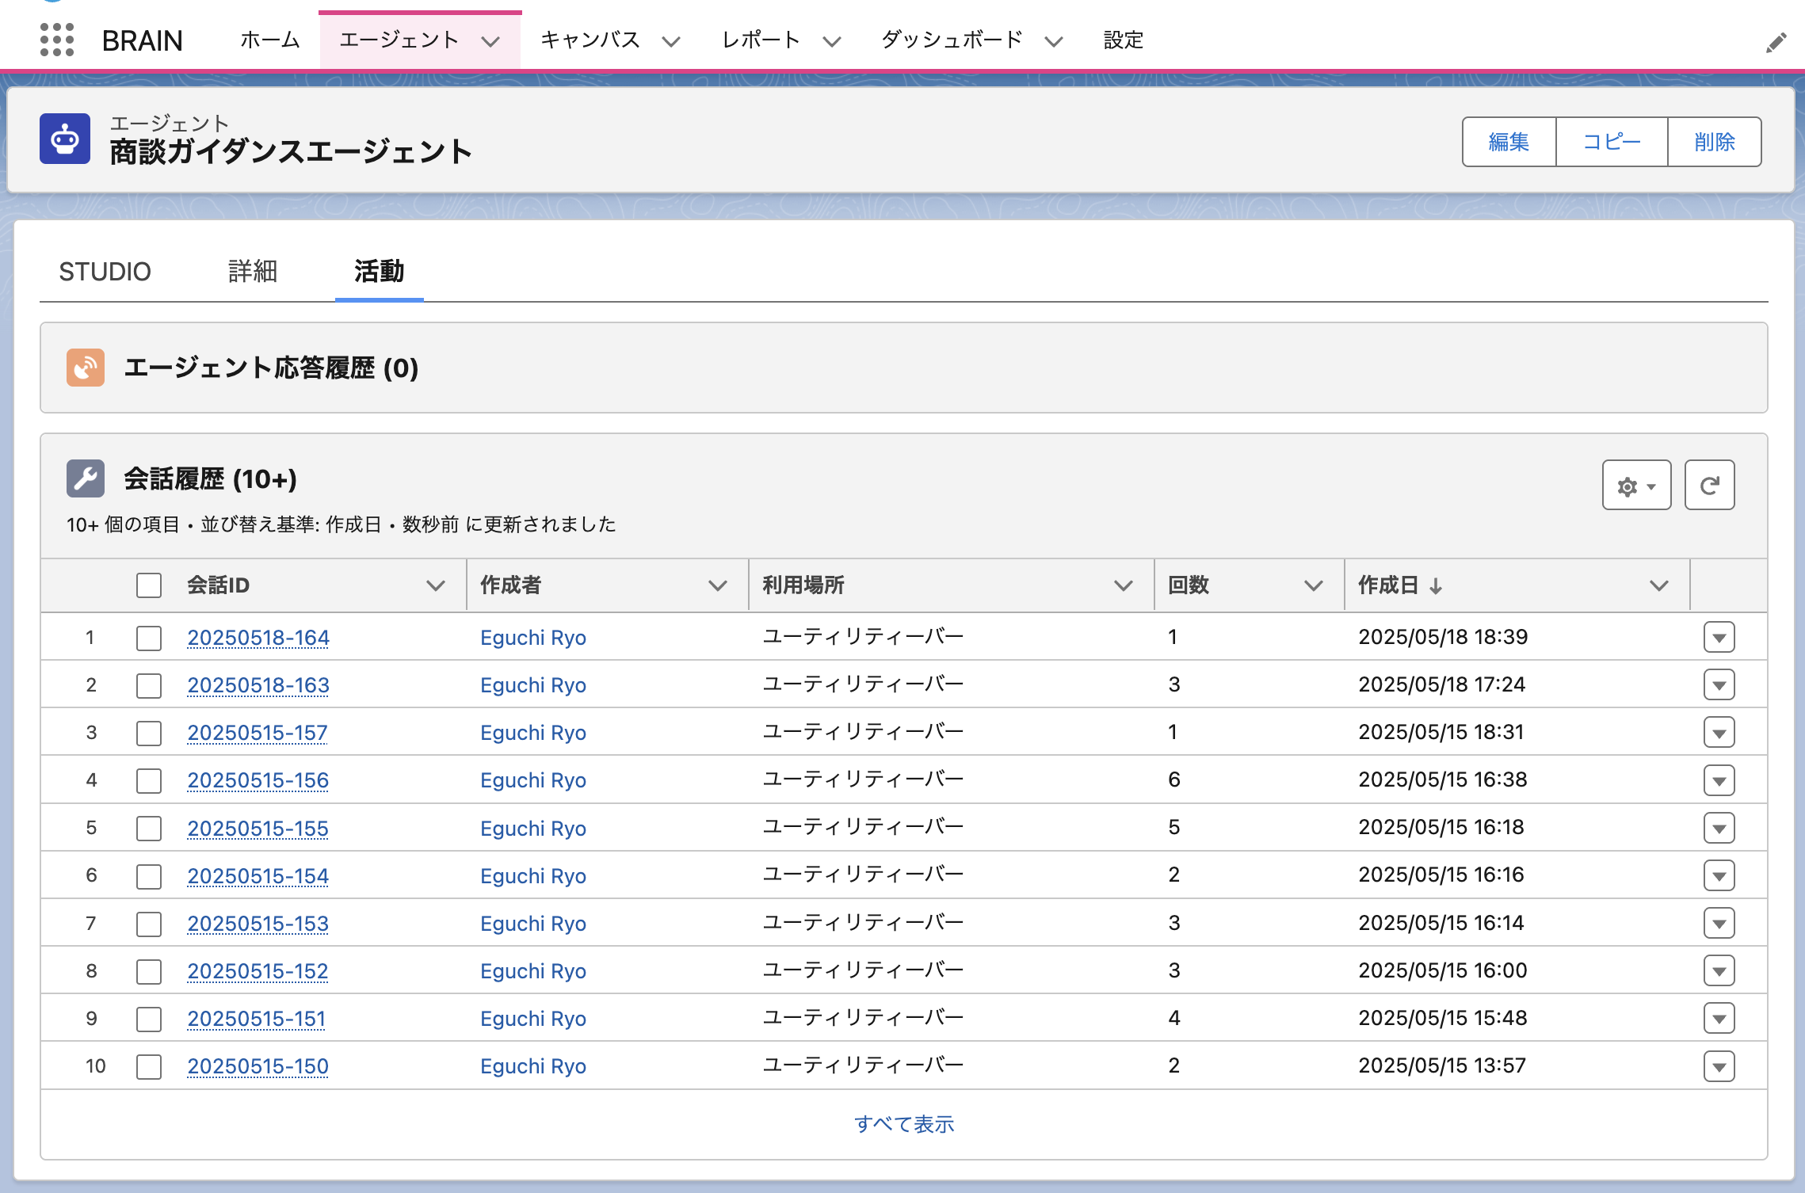Click the robot agent icon in header
Screen dimensions: 1805x1193
pyautogui.click(x=65, y=139)
